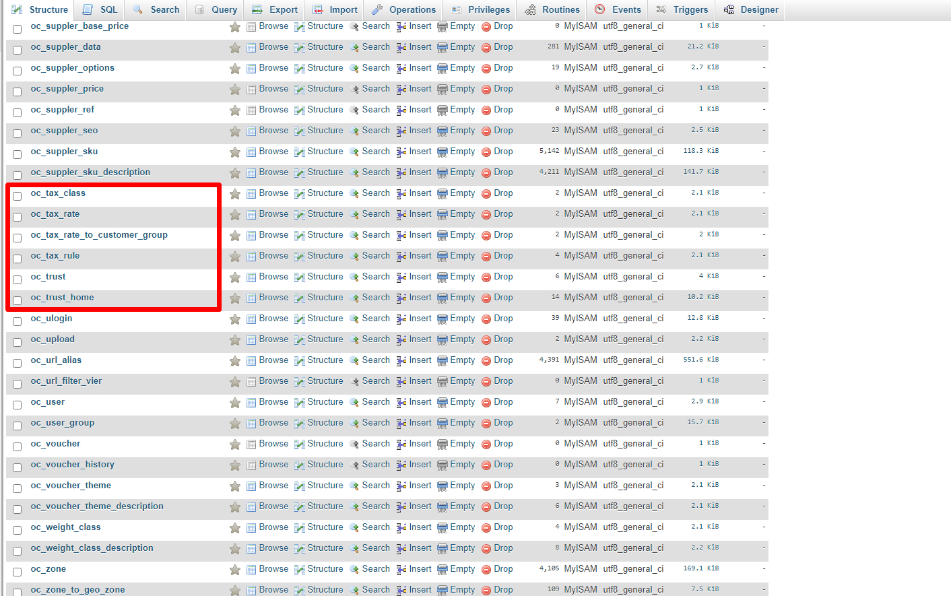
Task: Click Search icon for oc_ulogin row
Action: 354,319
